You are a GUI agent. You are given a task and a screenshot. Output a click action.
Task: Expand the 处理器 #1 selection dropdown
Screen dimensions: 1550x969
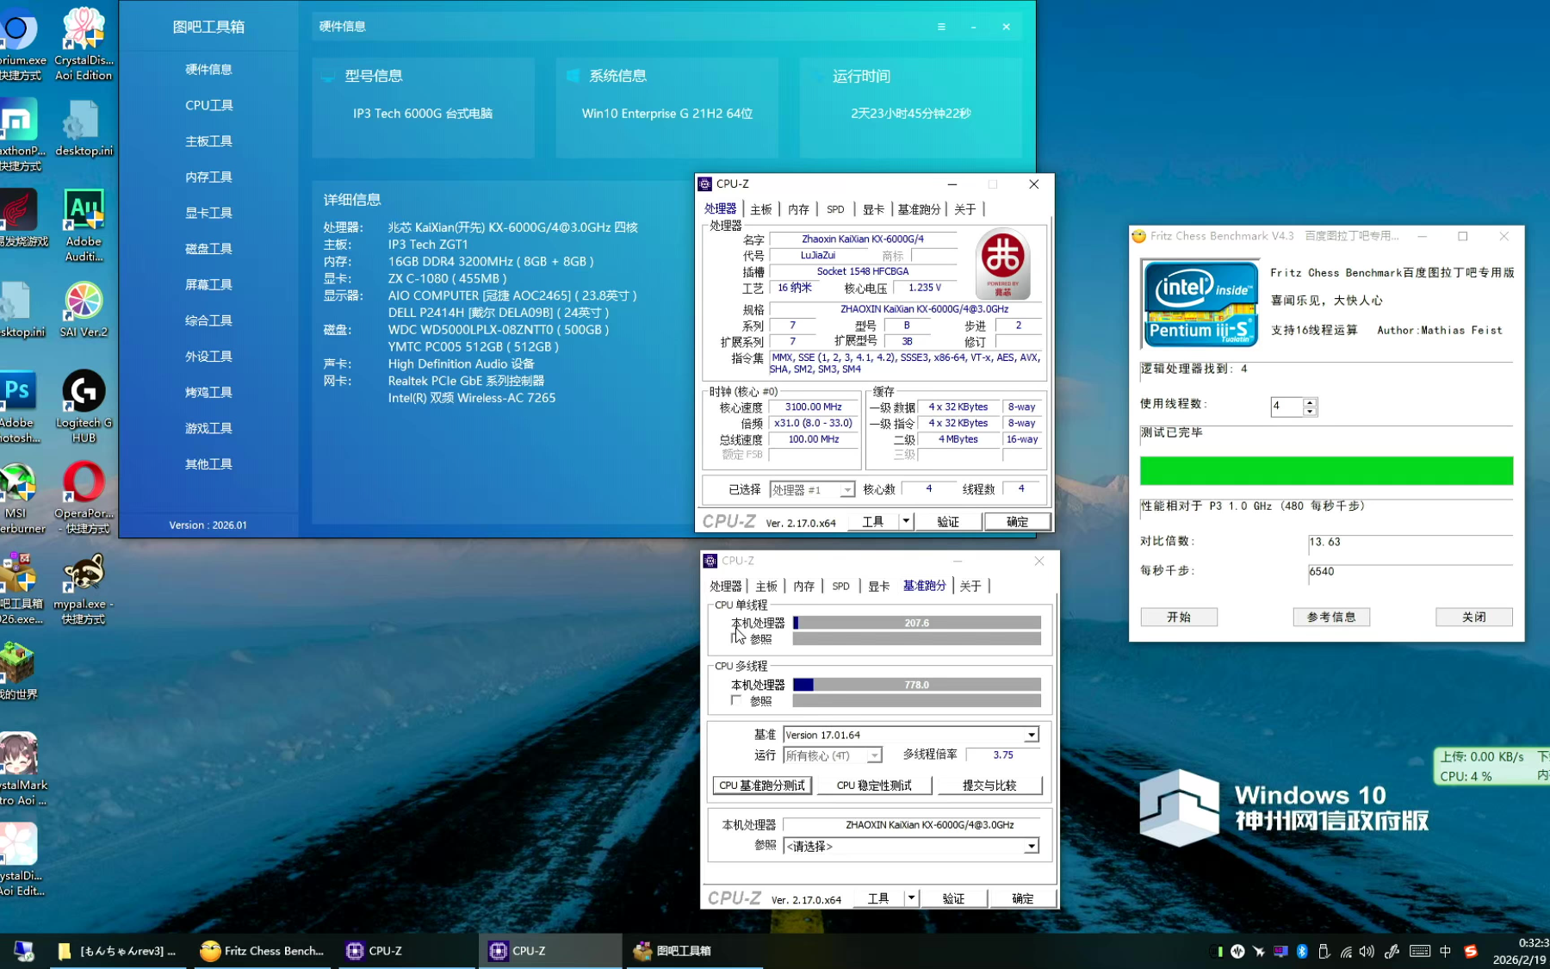847,490
